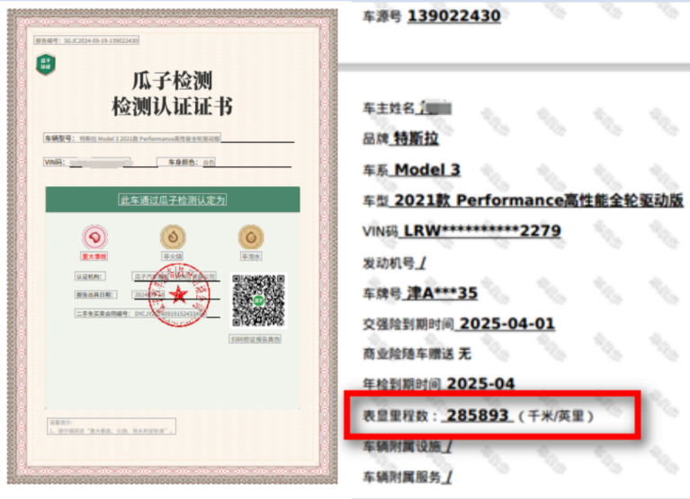The image size is (690, 499).
Task: Select the 检测认证证书 heading
Action: (172, 106)
